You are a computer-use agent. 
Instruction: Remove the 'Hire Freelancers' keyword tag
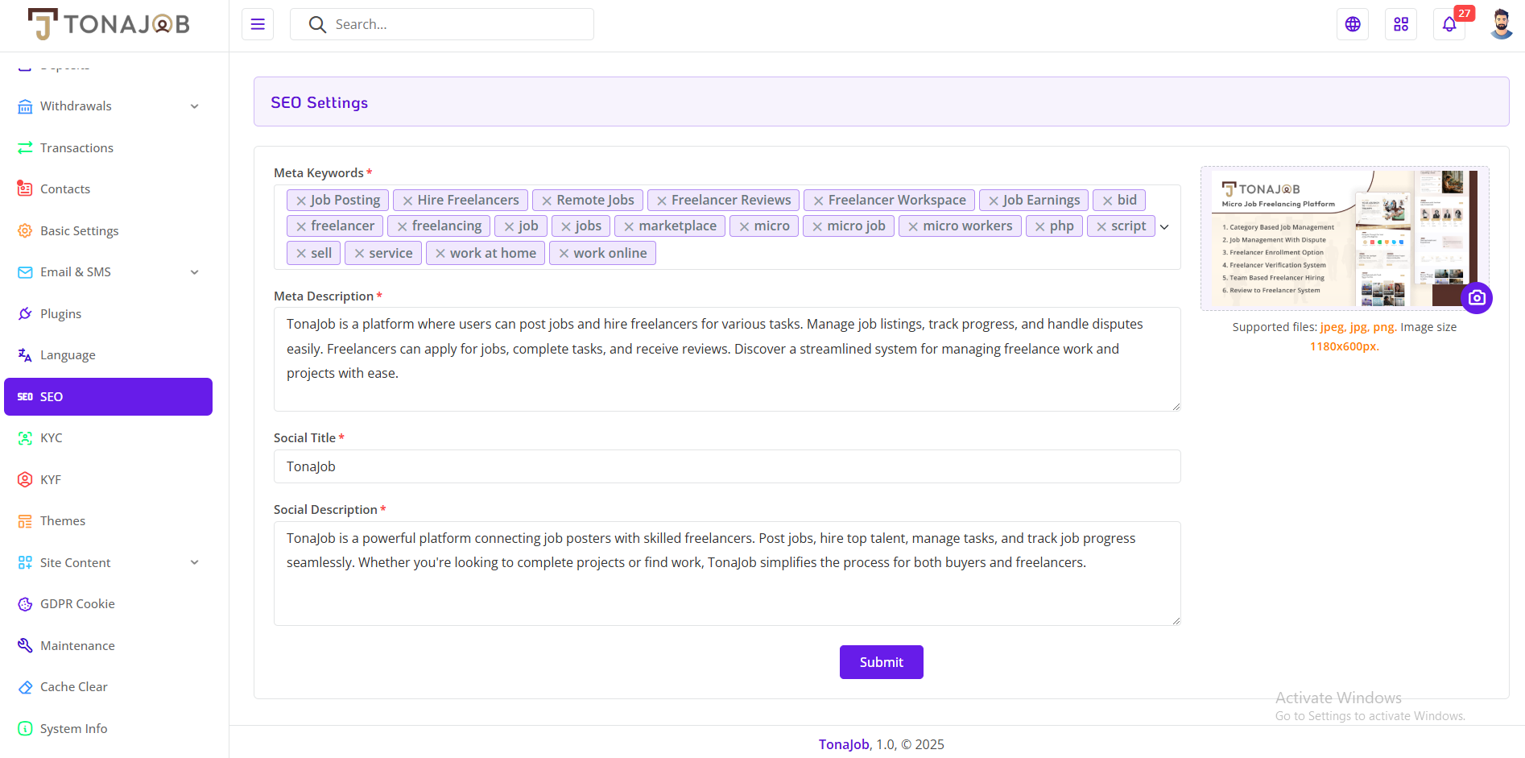point(407,201)
